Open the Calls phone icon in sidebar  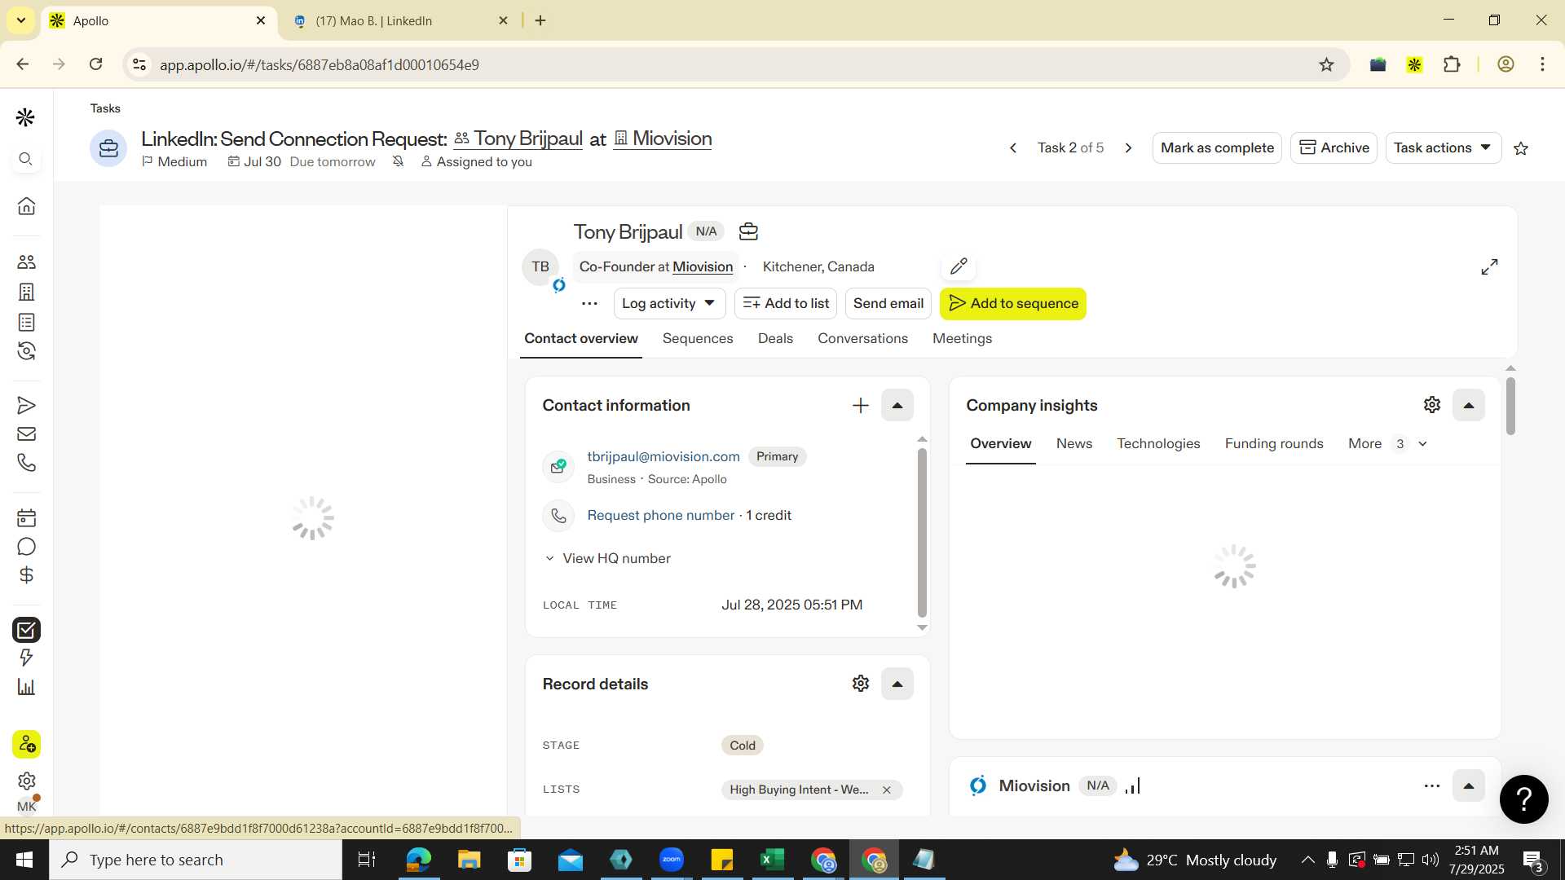(x=26, y=463)
